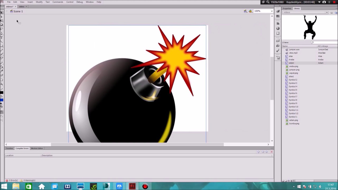Viewport: 338px width, 190px height.
Task: Open the File menu
Action: [x=9, y=2]
